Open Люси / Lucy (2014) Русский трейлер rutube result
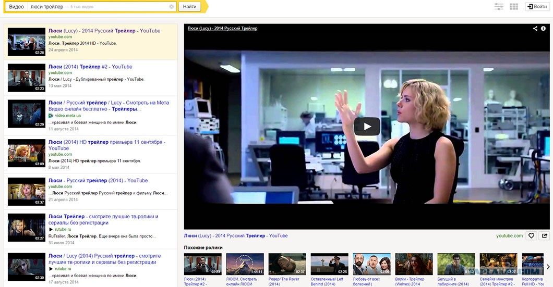Viewport: 553px width, 287px height. tap(105, 259)
